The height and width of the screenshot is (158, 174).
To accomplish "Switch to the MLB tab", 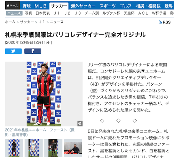I will pos(40,6).
